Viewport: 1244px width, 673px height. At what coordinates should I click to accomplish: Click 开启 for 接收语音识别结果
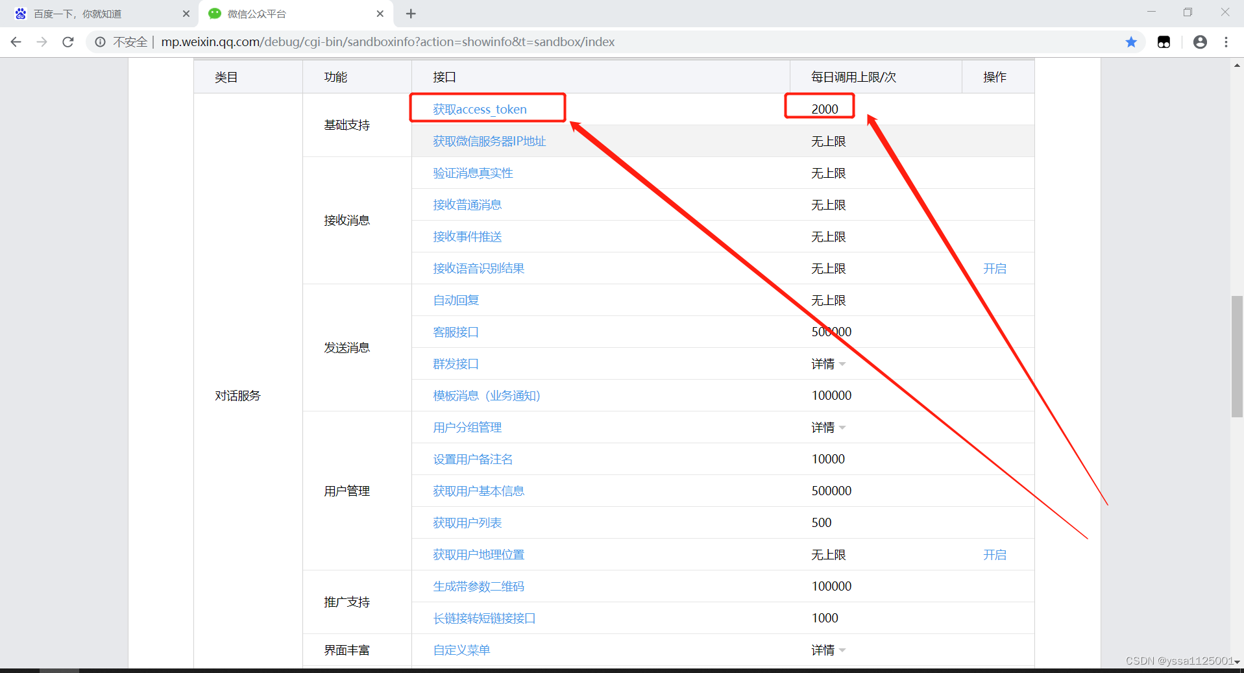tap(994, 269)
